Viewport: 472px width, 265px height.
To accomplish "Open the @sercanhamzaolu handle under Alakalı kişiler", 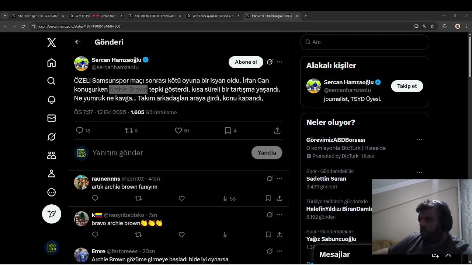I will pyautogui.click(x=347, y=90).
